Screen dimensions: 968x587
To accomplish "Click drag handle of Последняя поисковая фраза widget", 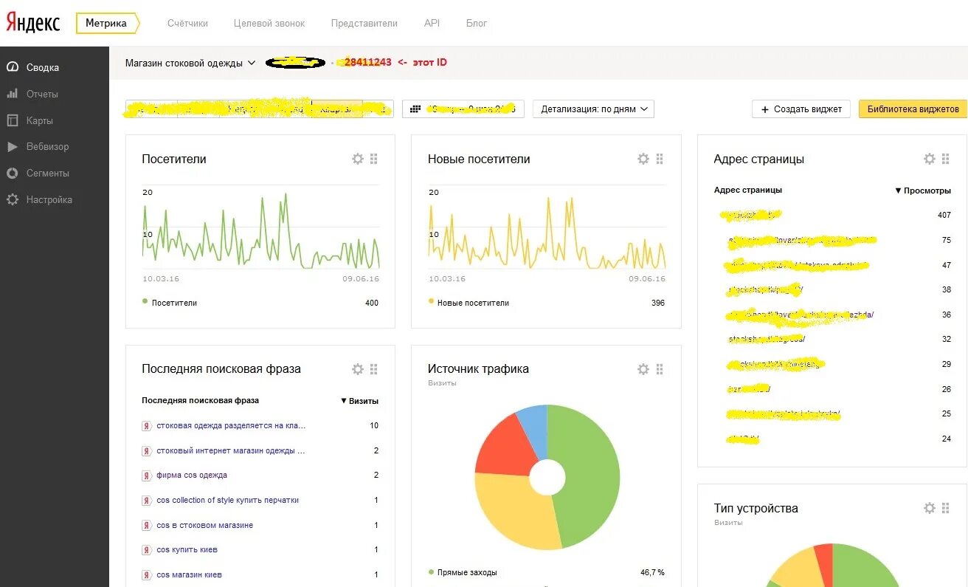I will [373, 368].
